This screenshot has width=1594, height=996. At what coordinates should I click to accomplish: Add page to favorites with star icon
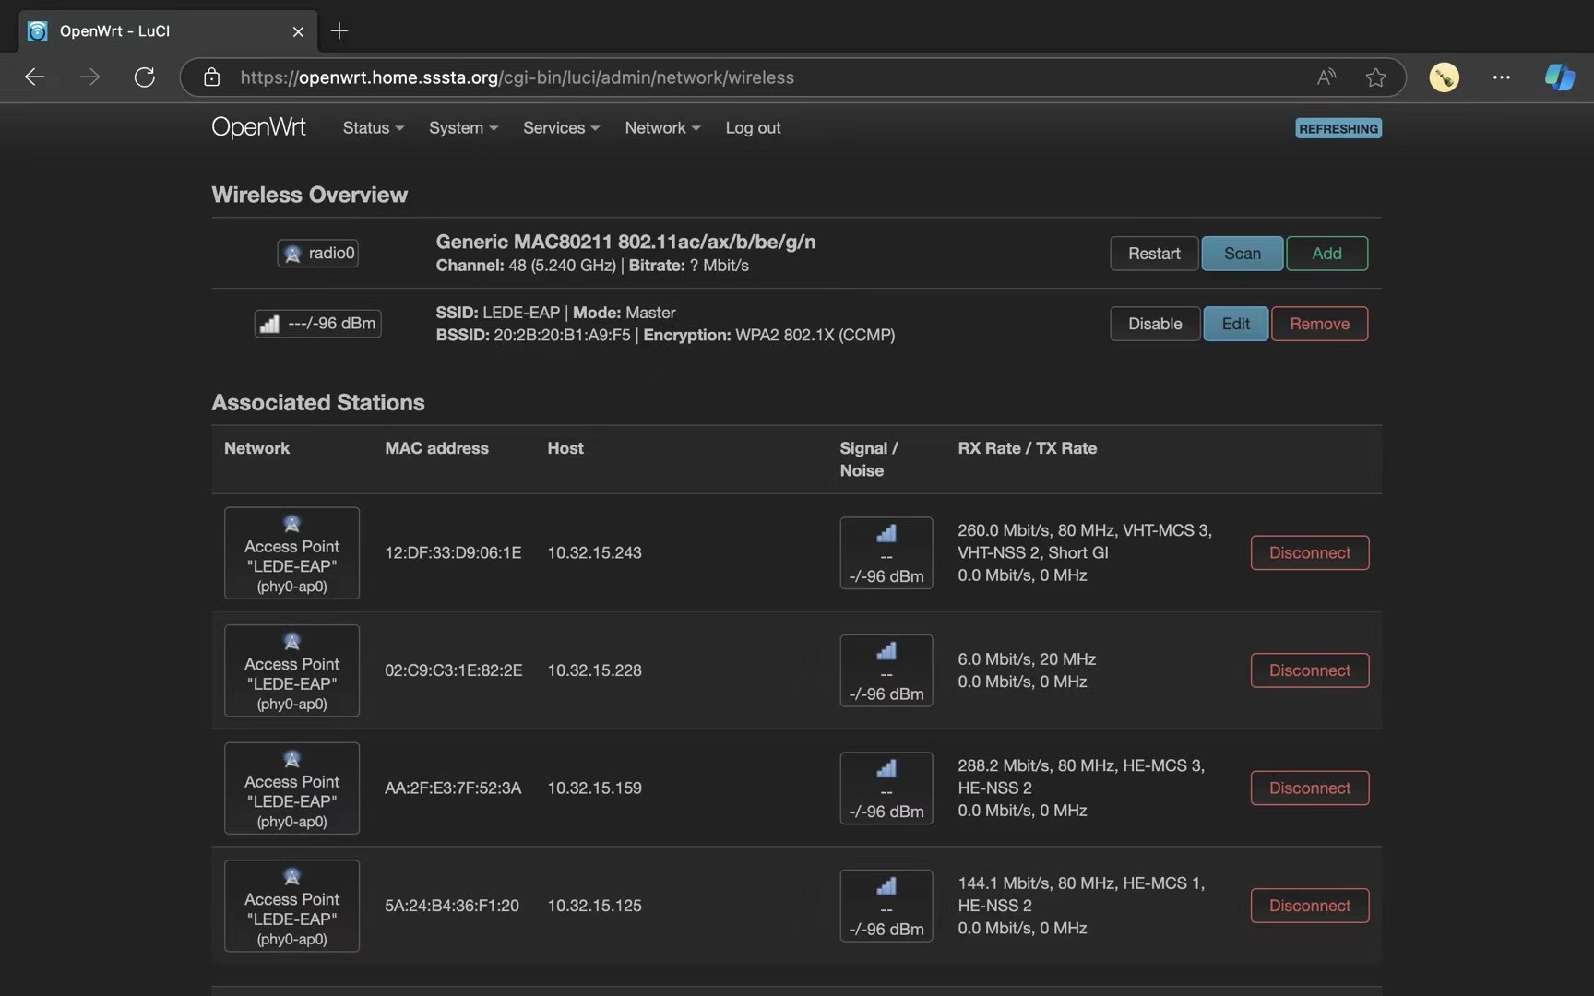point(1375,77)
